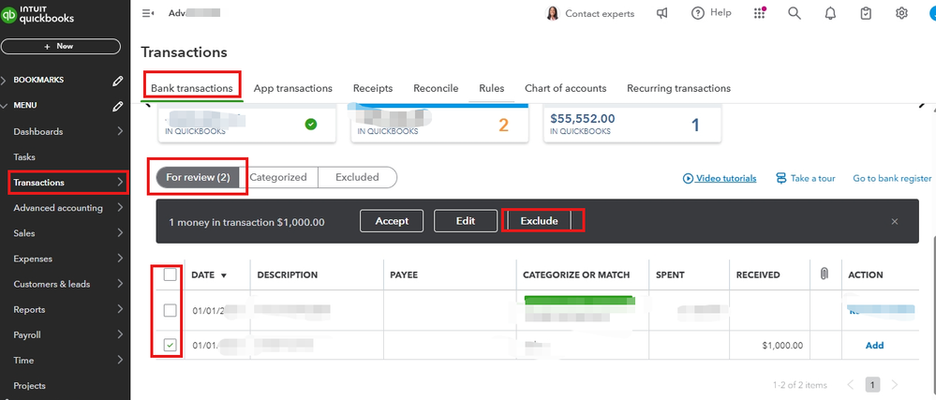Go to next page arrow

[894, 384]
